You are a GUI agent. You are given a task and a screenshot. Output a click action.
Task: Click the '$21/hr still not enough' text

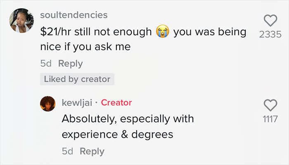(96, 32)
